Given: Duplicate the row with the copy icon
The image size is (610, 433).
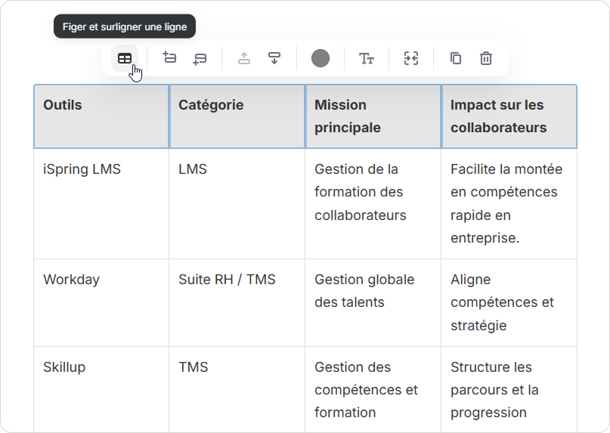Looking at the screenshot, I should [x=456, y=58].
